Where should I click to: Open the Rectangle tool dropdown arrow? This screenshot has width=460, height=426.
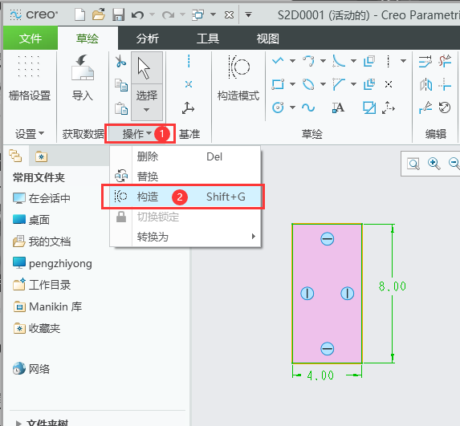tap(292, 84)
